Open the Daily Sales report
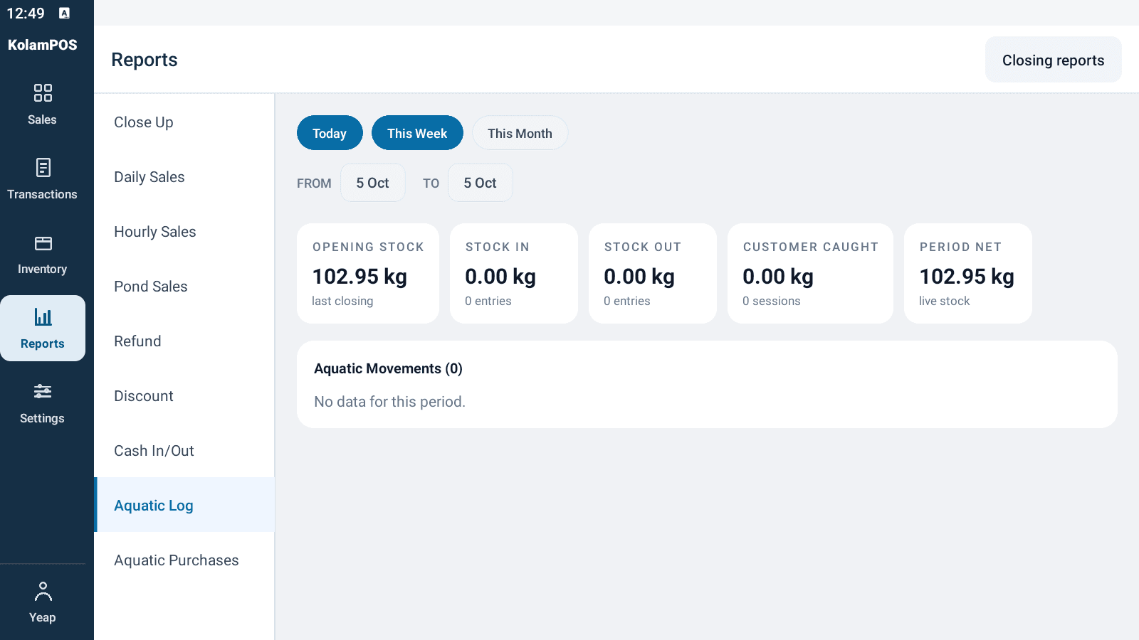The height and width of the screenshot is (640, 1139). point(184,177)
